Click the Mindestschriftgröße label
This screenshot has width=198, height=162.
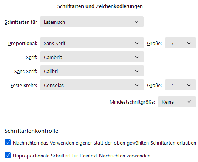[132, 102]
